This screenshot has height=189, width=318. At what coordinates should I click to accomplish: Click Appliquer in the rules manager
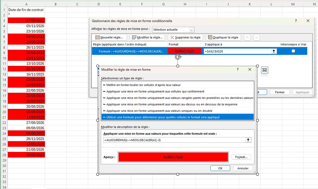[302, 92]
